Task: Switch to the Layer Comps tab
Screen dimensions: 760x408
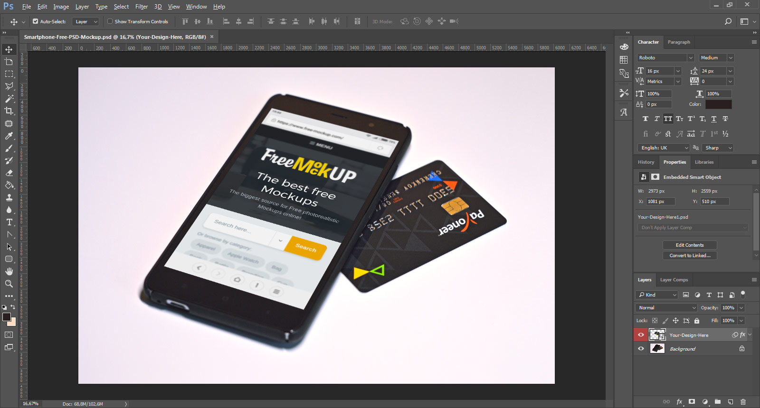Action: (674, 280)
